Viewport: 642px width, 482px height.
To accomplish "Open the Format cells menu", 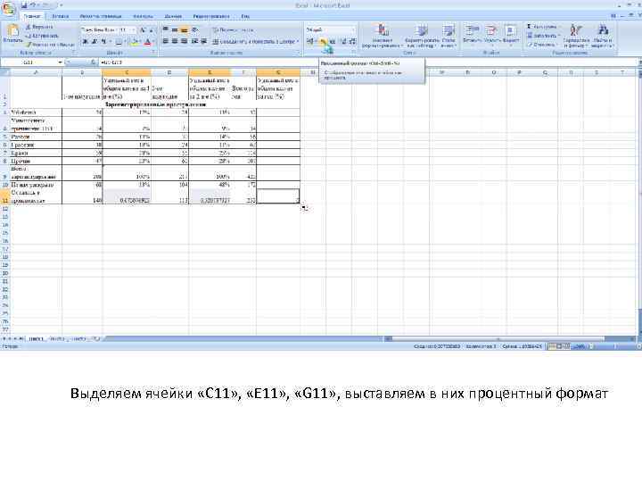I will (x=511, y=34).
